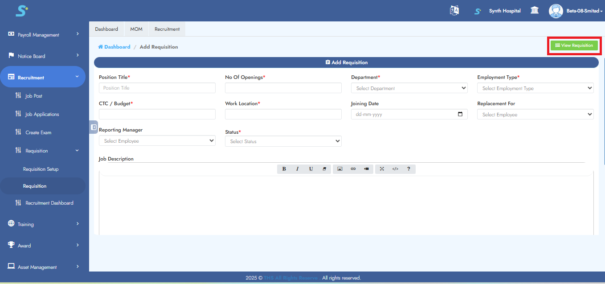
Task: Toggle italic formatting in editor toolbar
Action: pyautogui.click(x=297, y=169)
